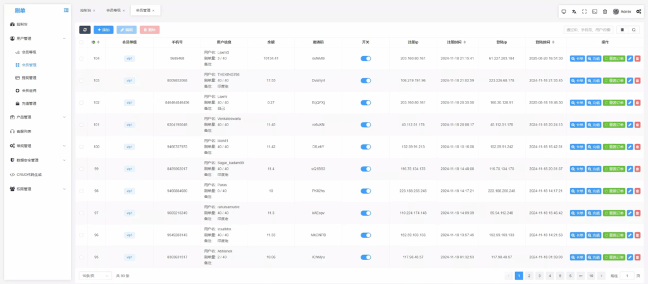The image size is (648, 284).
Task: Switch to the 控制台 tab
Action: click(85, 11)
